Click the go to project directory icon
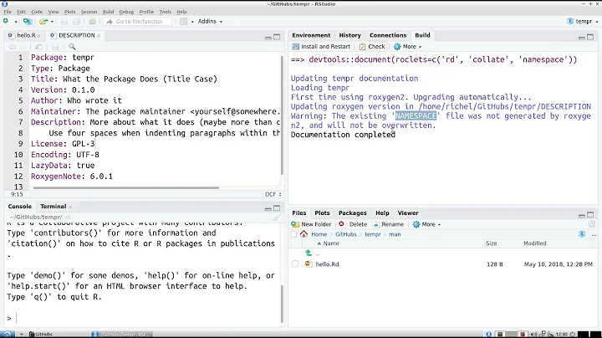Viewport: 602px width, 338px height. [582, 234]
